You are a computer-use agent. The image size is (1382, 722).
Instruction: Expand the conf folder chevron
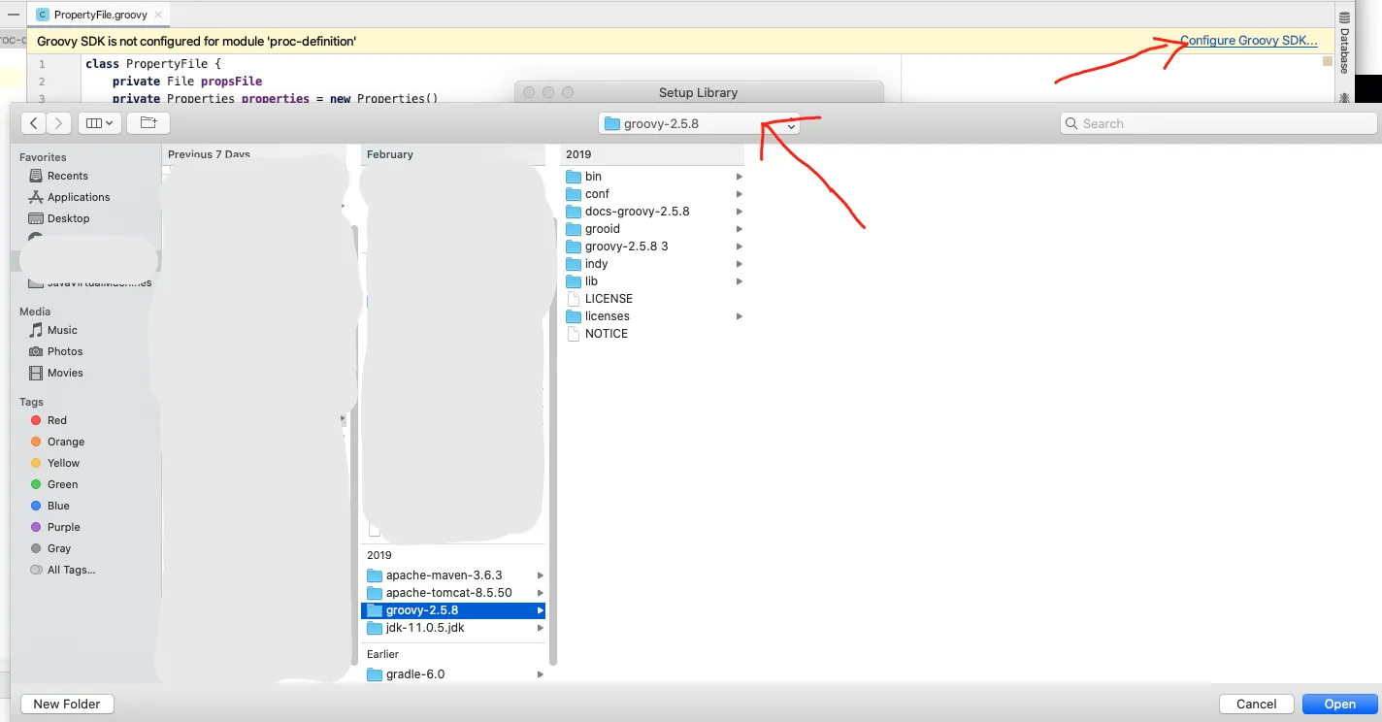(740, 194)
